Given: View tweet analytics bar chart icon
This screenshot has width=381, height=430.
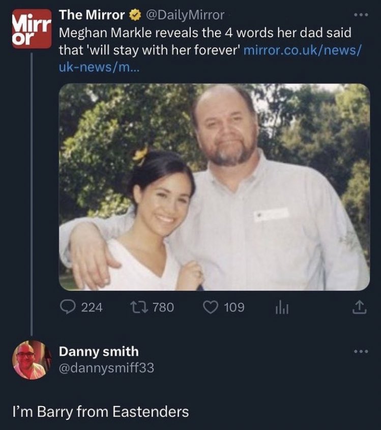Looking at the screenshot, I should click(x=282, y=308).
